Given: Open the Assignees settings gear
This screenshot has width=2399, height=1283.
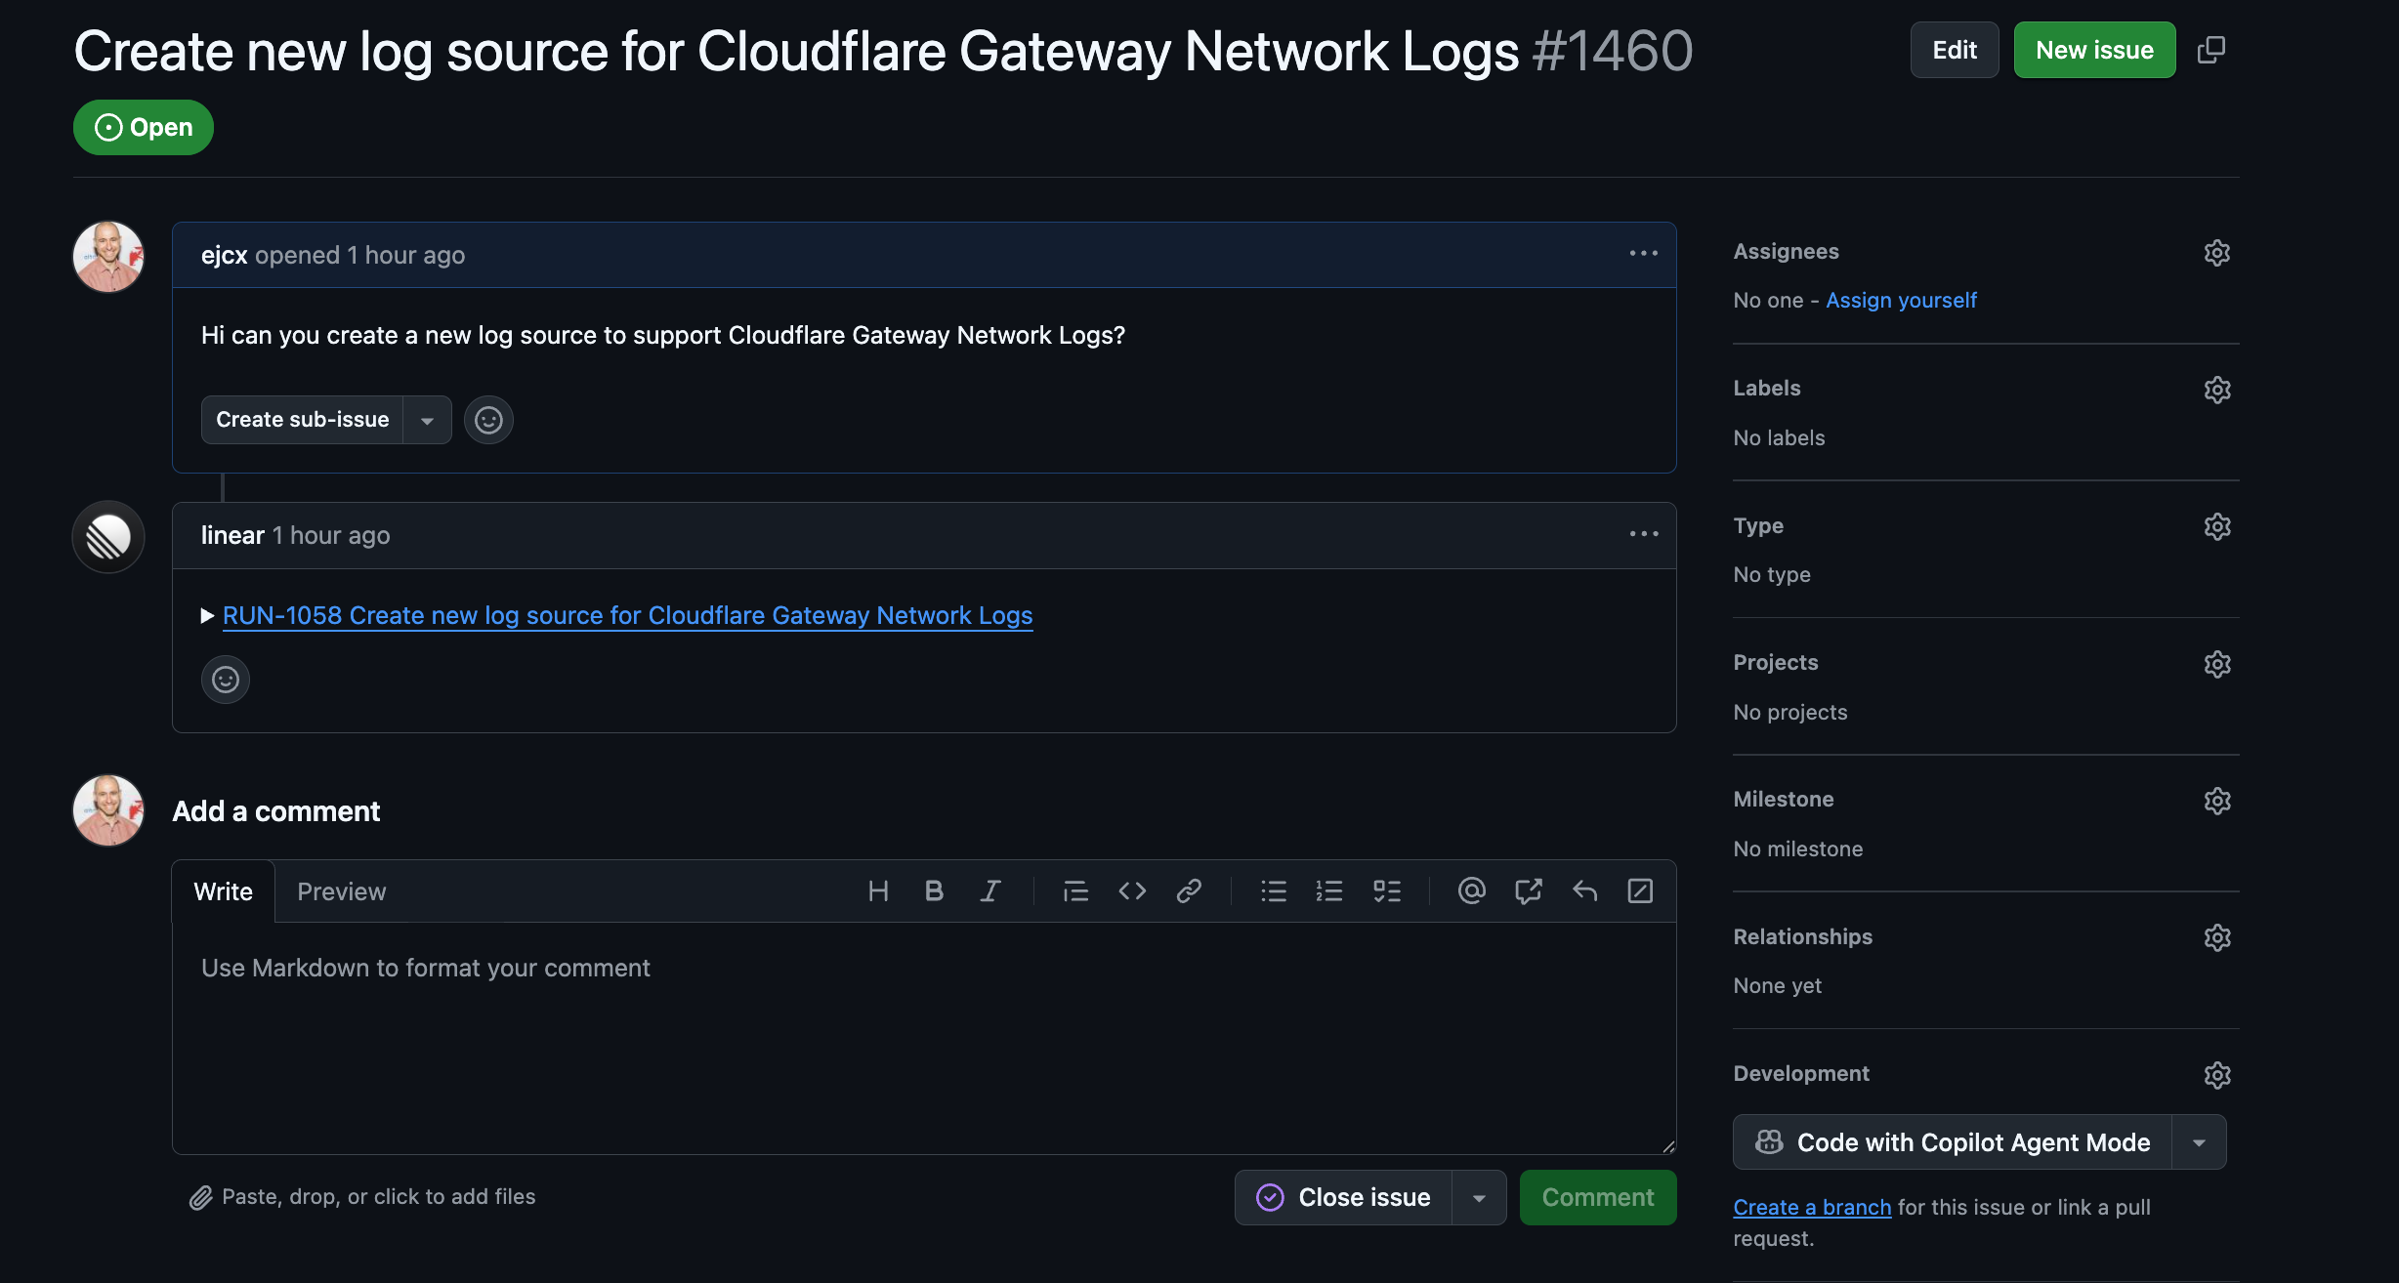Looking at the screenshot, I should (x=2217, y=253).
